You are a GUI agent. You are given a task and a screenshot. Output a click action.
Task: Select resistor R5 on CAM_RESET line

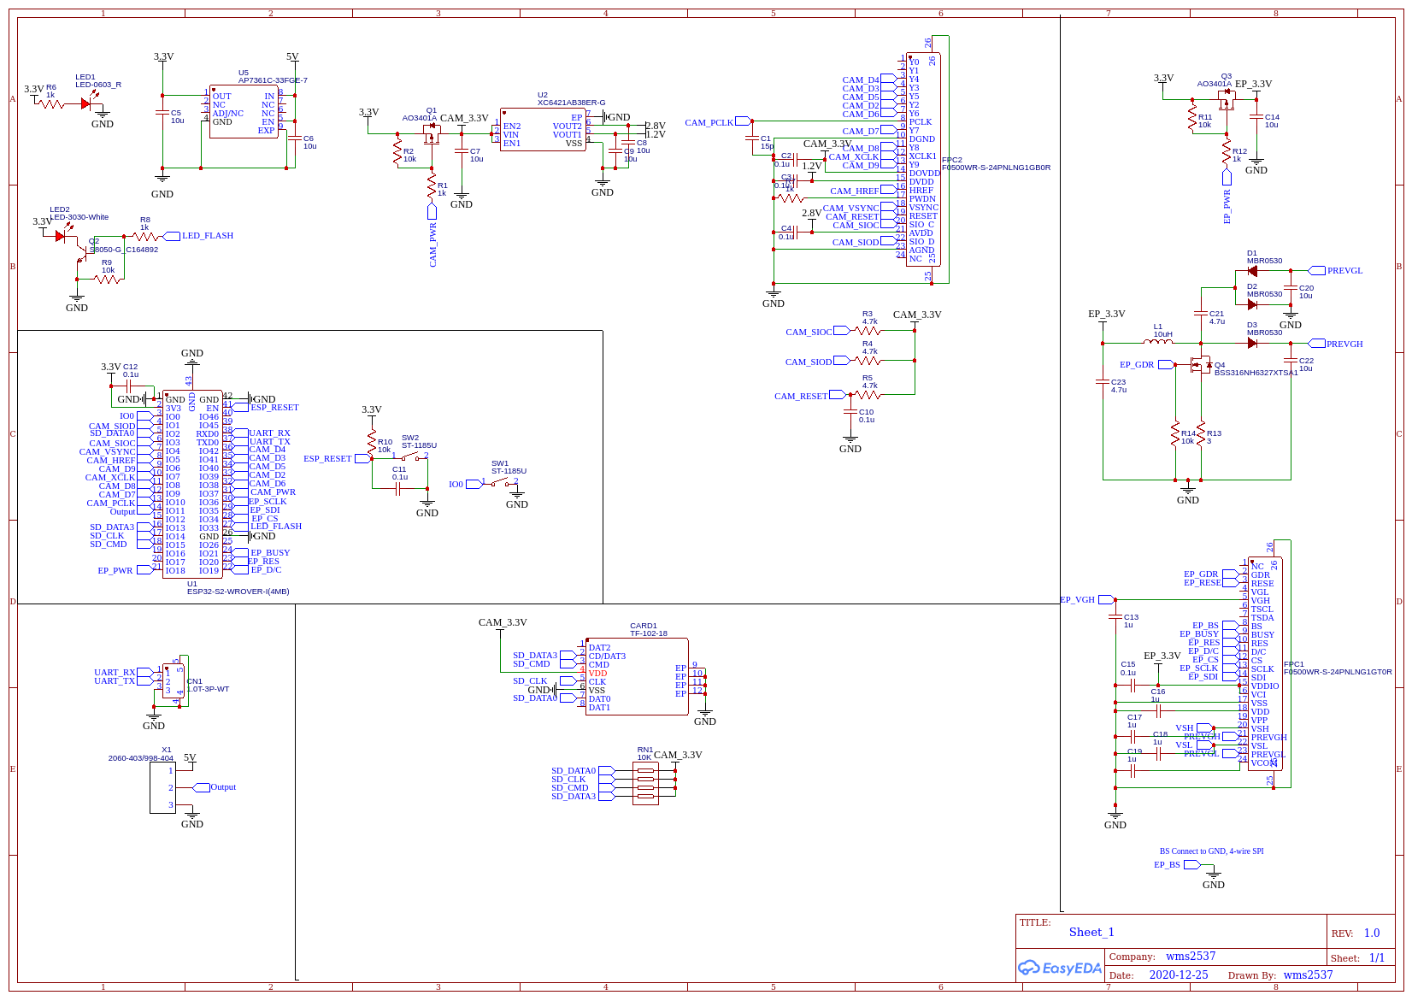[868, 394]
